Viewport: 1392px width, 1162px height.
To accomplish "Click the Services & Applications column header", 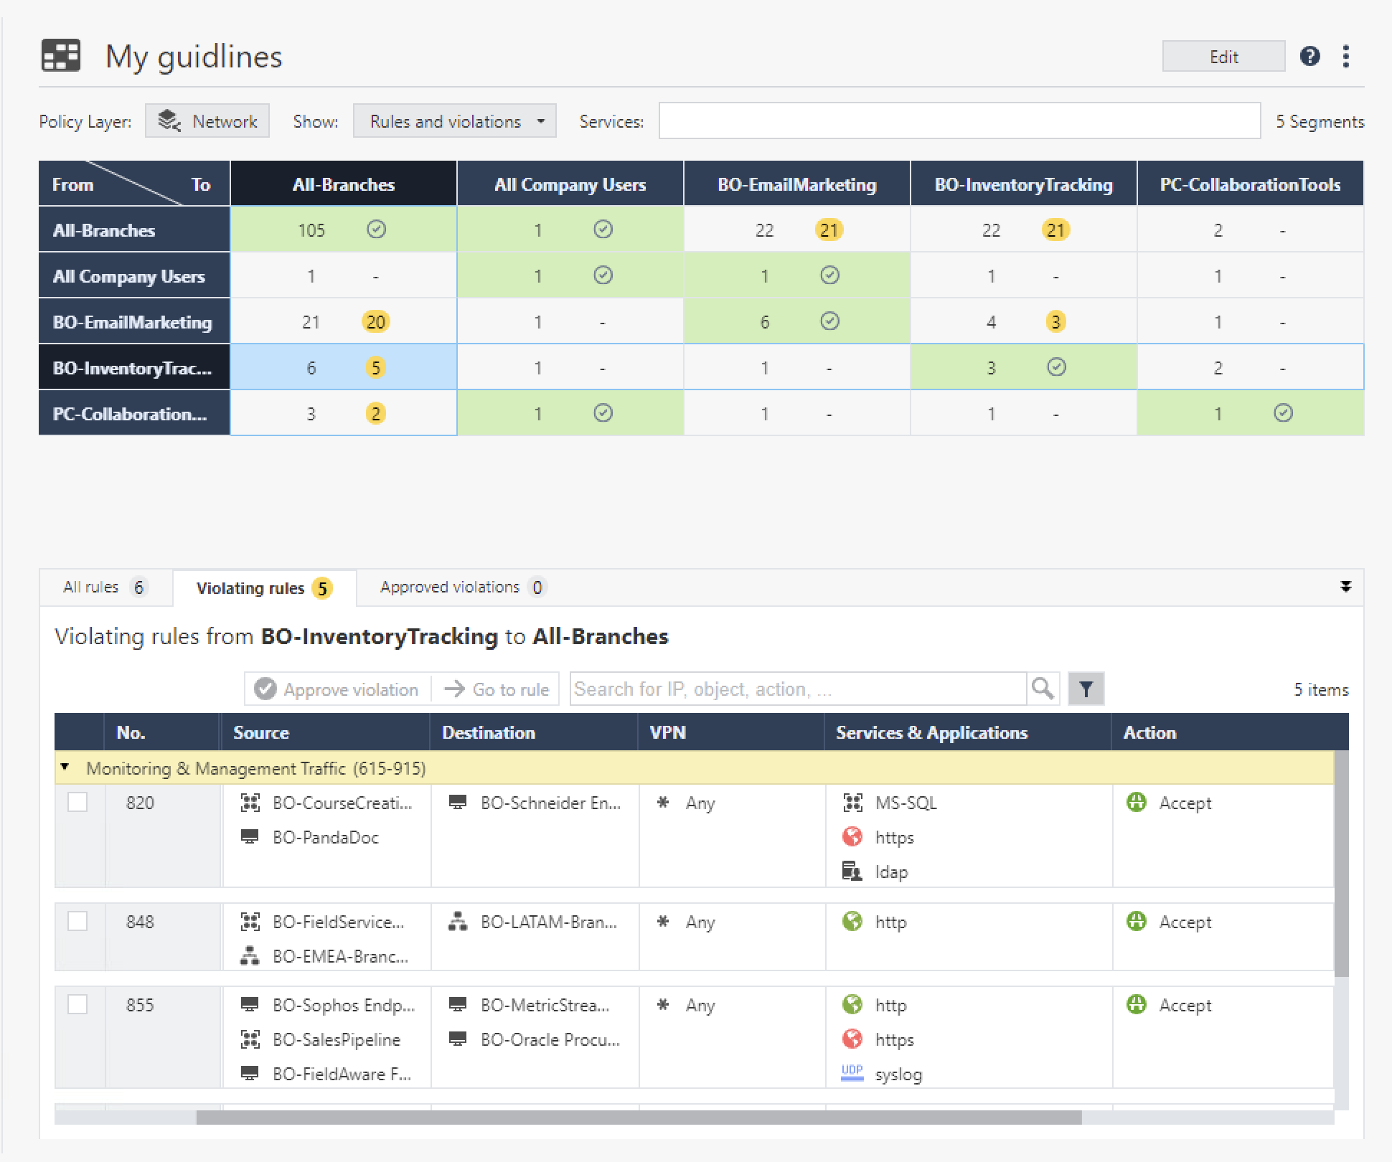I will pyautogui.click(x=967, y=732).
